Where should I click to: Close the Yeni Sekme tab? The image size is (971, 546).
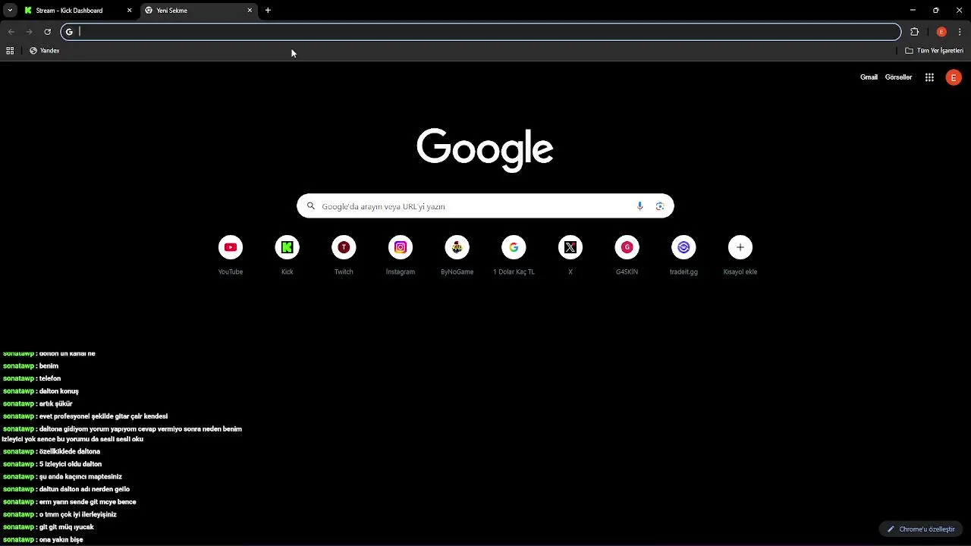pyautogui.click(x=250, y=11)
